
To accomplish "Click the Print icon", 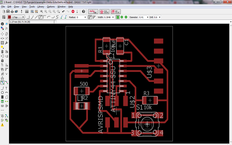I will (x=12, y=12).
